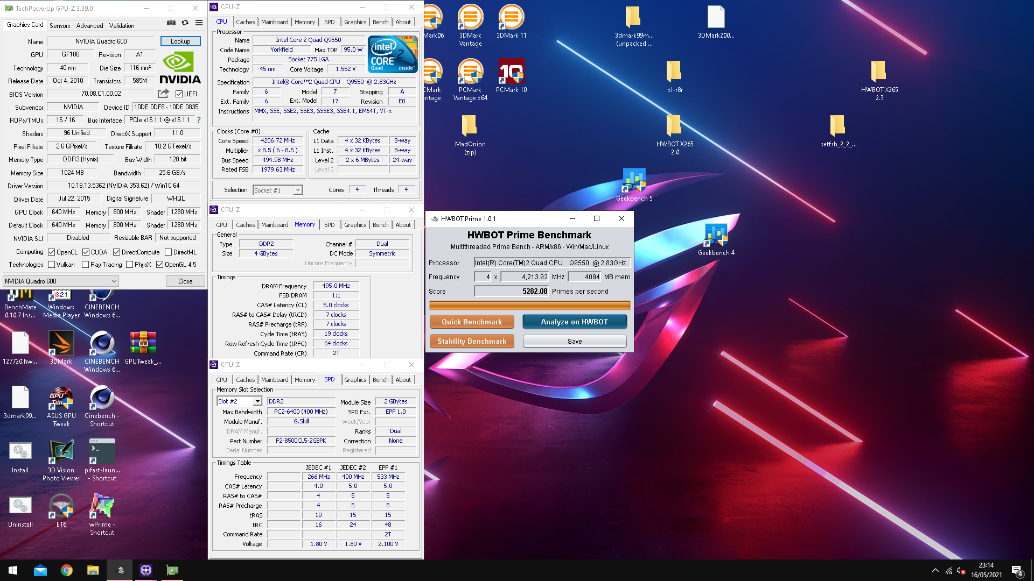Toggle the Vulkan checkbox
The image size is (1034, 581).
[51, 264]
